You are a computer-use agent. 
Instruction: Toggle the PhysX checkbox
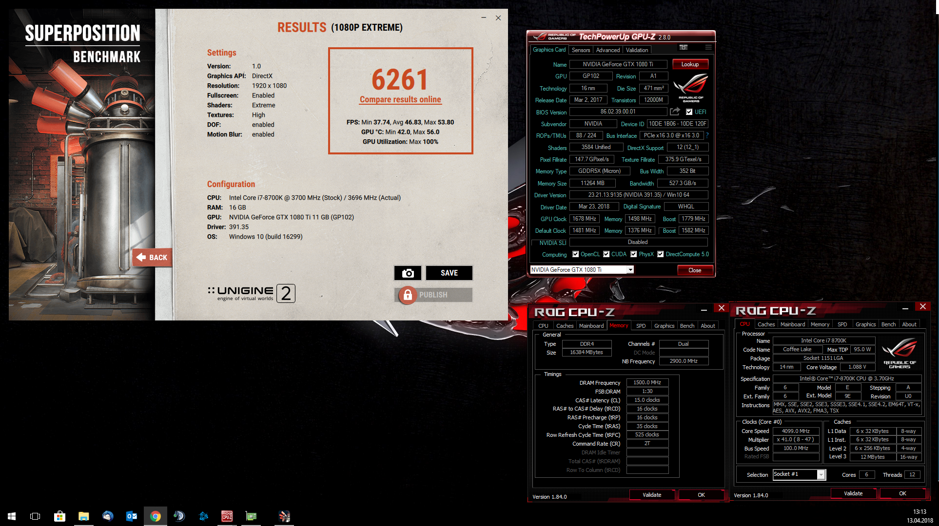pyautogui.click(x=633, y=254)
